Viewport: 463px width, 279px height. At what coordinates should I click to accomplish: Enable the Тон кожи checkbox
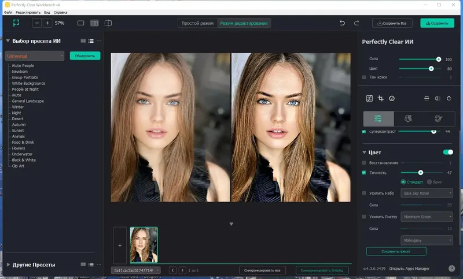point(364,77)
